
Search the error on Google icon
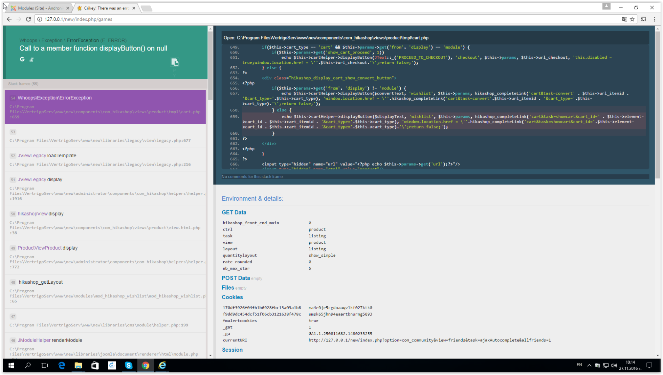(x=22, y=59)
